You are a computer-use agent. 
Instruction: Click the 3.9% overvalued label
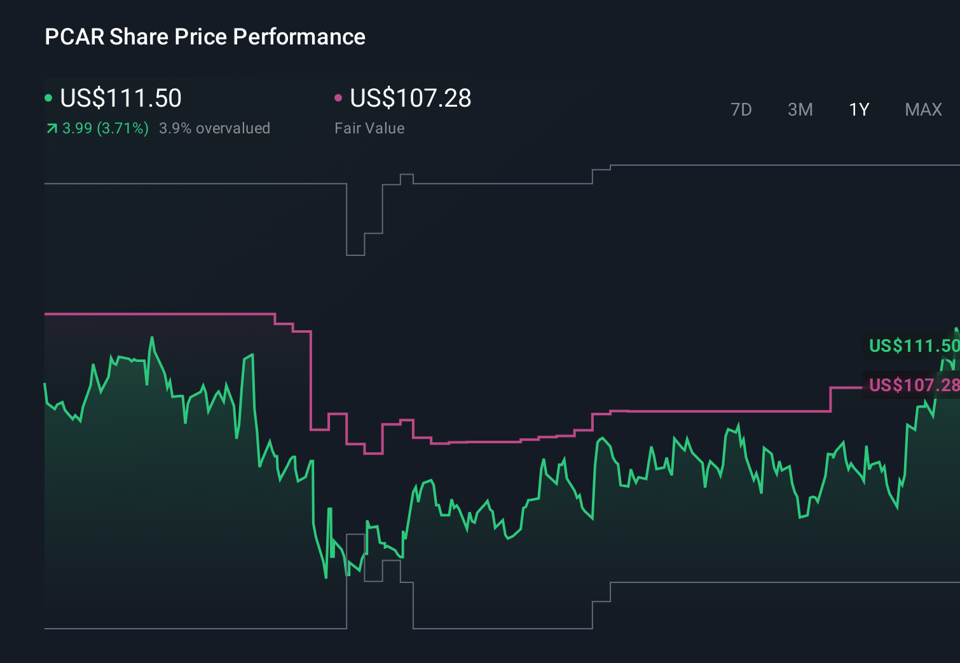point(214,128)
